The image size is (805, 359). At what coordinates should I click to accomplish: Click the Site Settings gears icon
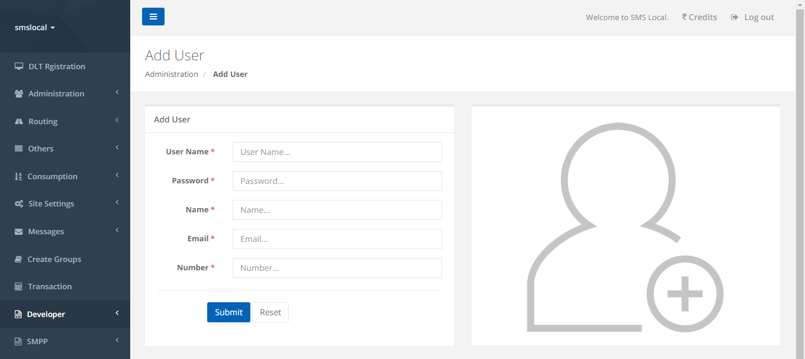tap(19, 204)
